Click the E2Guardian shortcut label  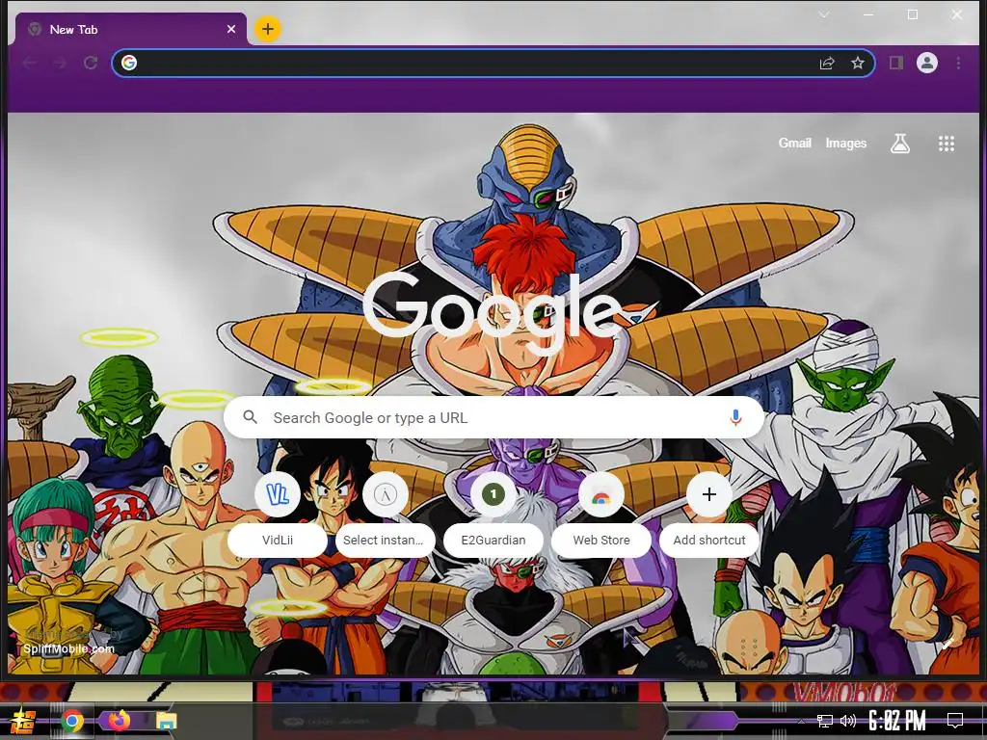(493, 540)
